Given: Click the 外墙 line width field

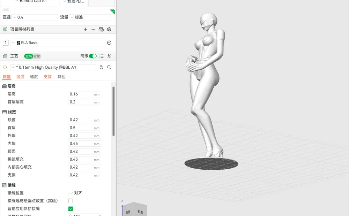Looking at the screenshot, I should tap(84, 136).
